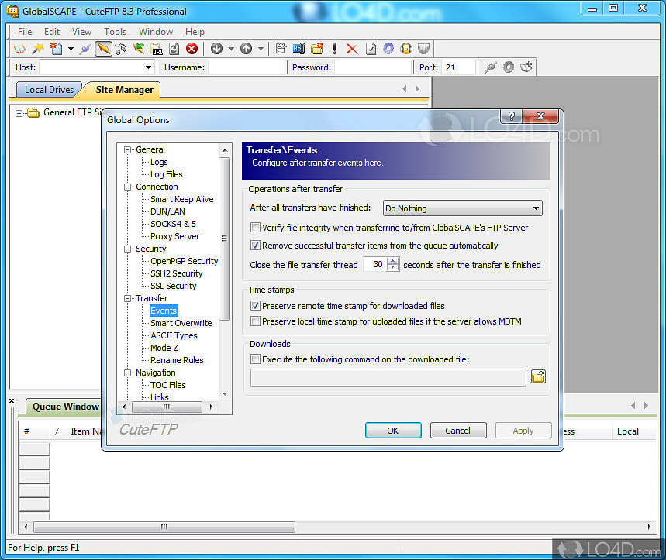This screenshot has width=666, height=560.
Task: Click the New document toolbar icon
Action: pos(56,49)
